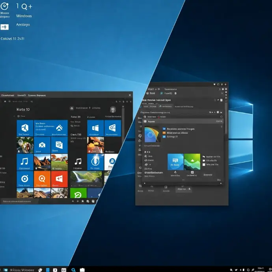Click the list row with the orange square icon

click(x=175, y=133)
